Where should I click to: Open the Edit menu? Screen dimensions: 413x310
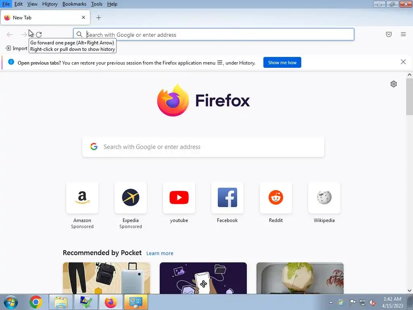coord(19,4)
